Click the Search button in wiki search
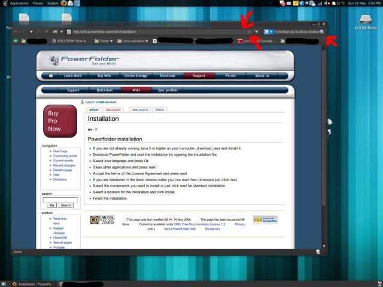The width and height of the screenshot is (383, 287). (65, 206)
